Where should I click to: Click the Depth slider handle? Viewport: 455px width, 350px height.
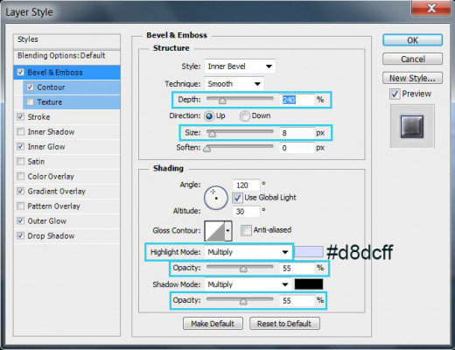(222, 101)
